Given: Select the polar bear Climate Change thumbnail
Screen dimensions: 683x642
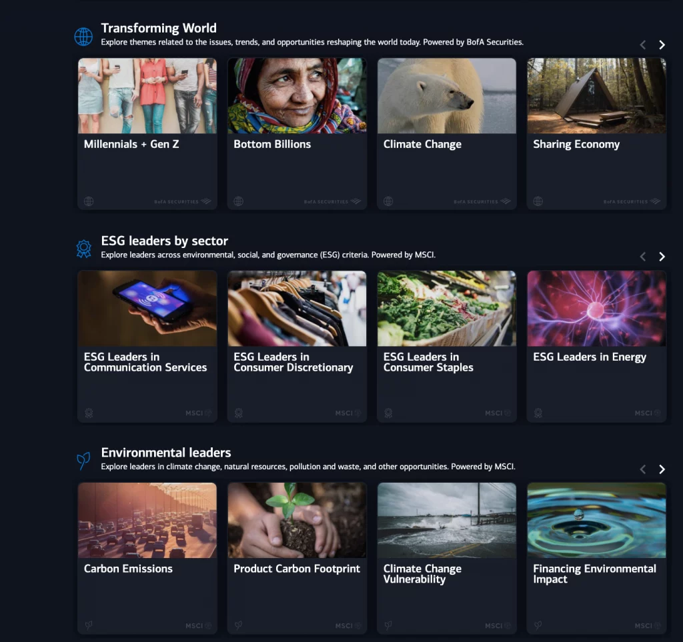Looking at the screenshot, I should pos(446,96).
